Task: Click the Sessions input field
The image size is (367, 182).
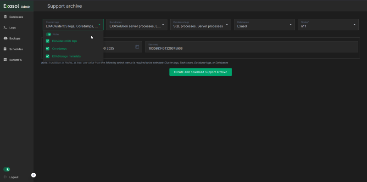Action: (x=251, y=47)
